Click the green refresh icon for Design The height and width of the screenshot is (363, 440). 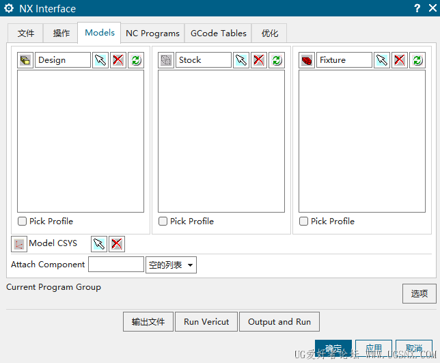pos(136,60)
